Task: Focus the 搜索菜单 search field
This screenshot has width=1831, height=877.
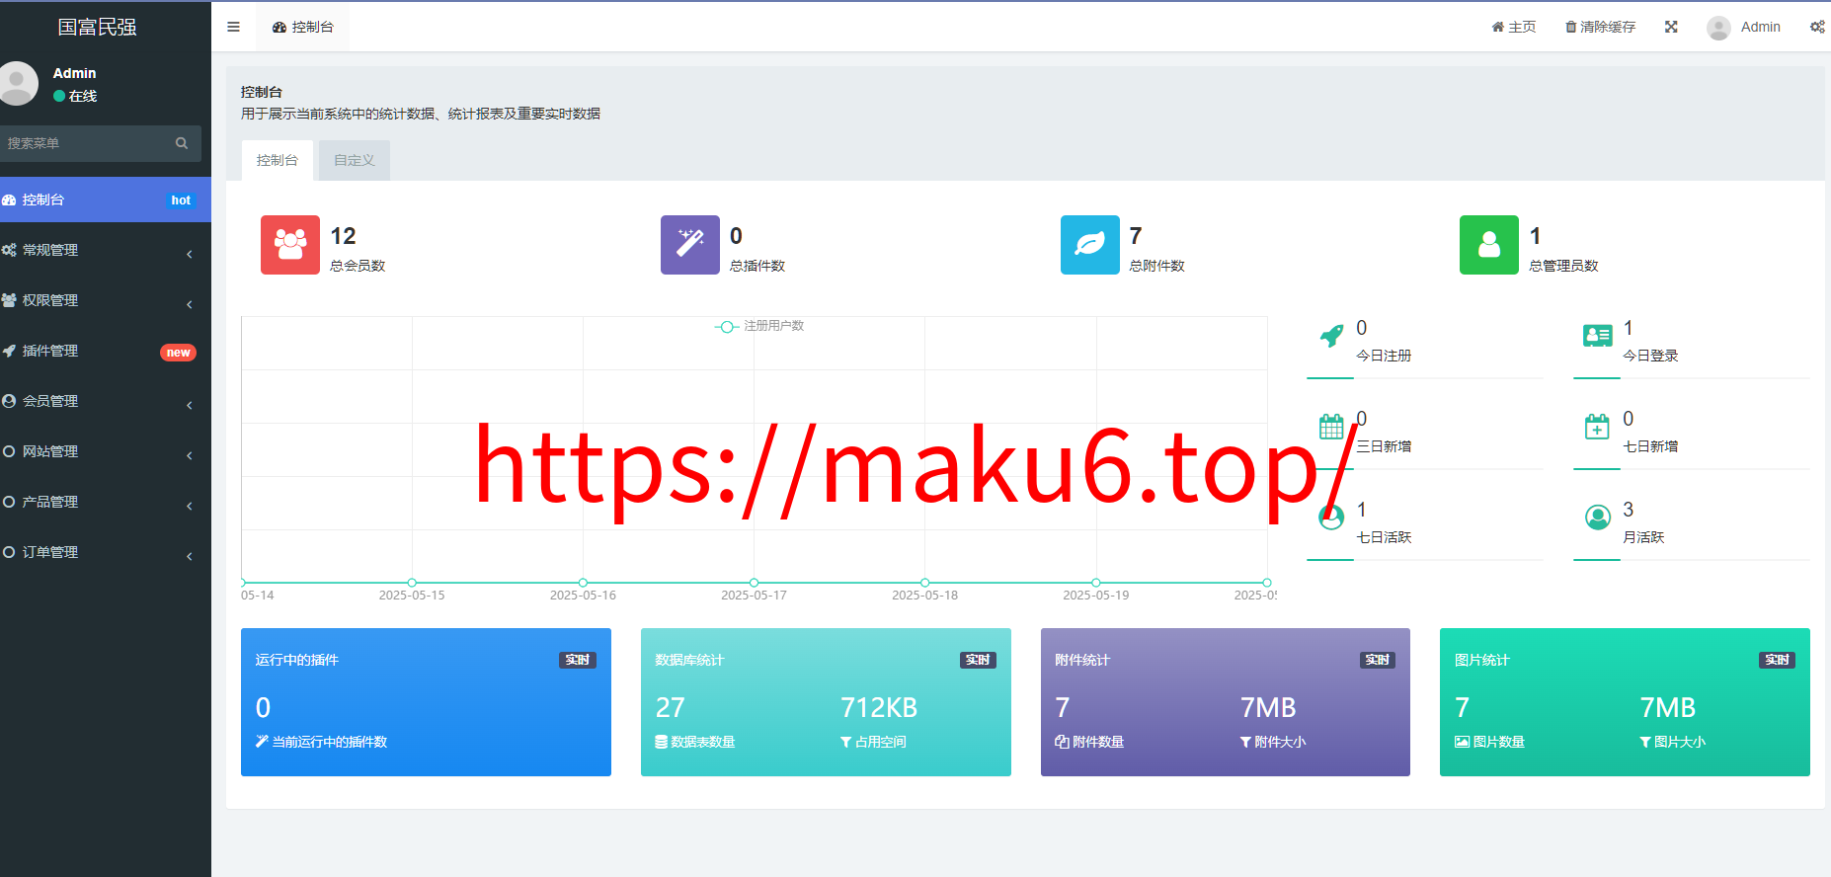Action: 101,143
